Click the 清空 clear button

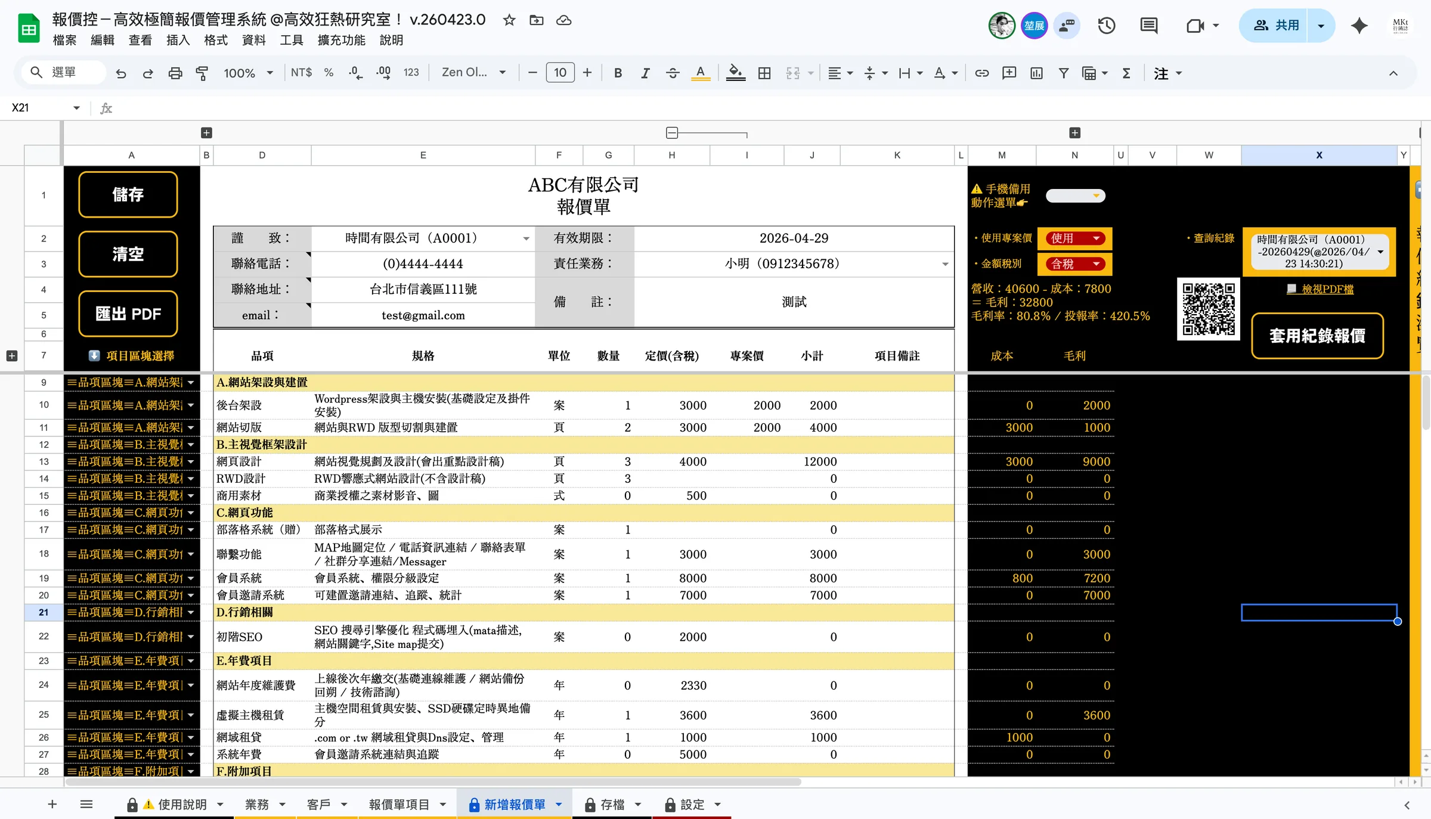(x=128, y=255)
